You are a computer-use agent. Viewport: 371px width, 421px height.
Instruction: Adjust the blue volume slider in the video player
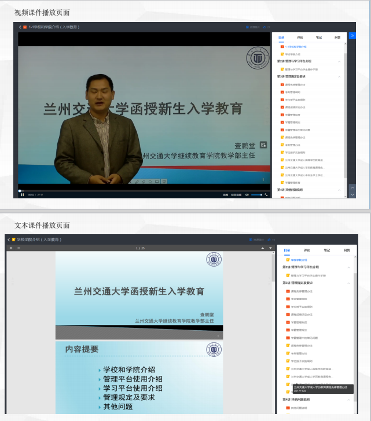256,195
